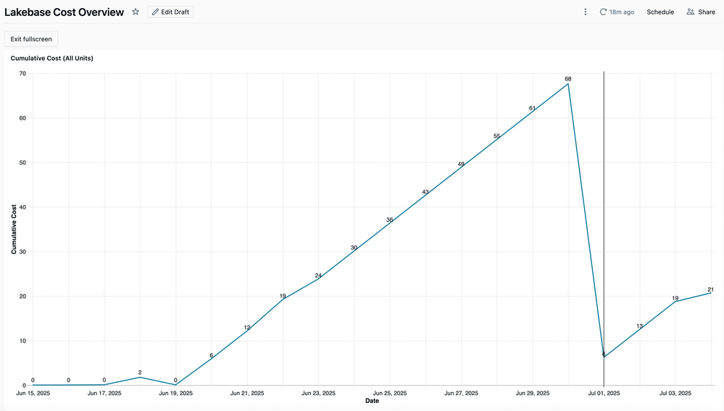
Task: Star the Lakebase Cost Overview dashboard
Action: pos(136,12)
